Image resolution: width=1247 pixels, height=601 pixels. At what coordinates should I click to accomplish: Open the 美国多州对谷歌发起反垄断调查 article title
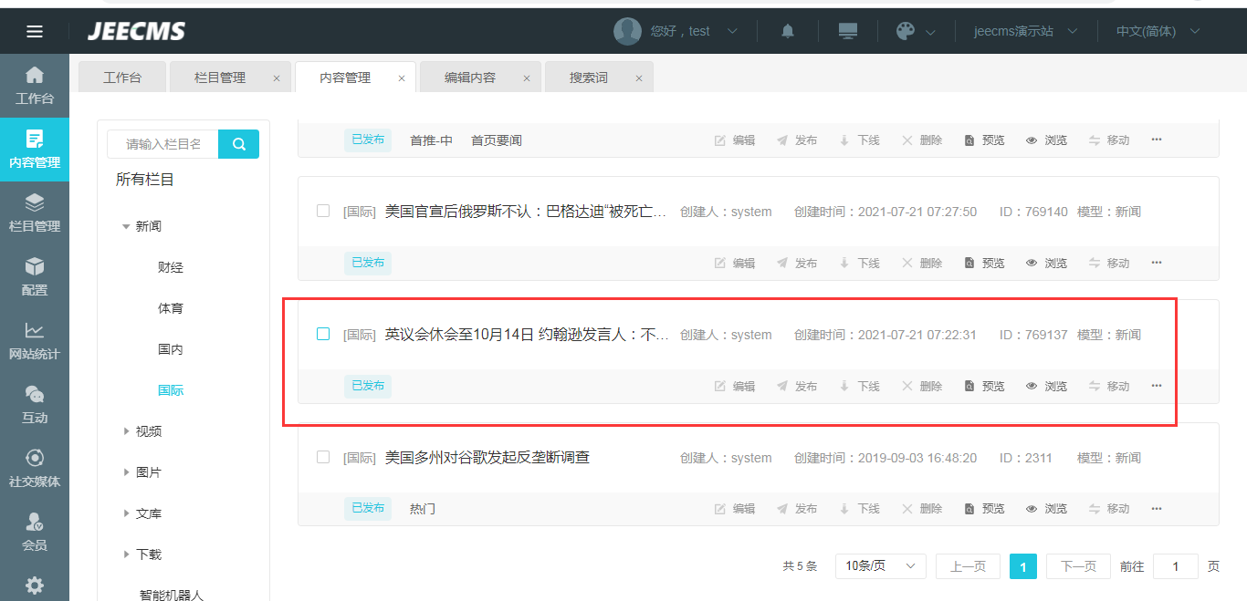(x=487, y=457)
